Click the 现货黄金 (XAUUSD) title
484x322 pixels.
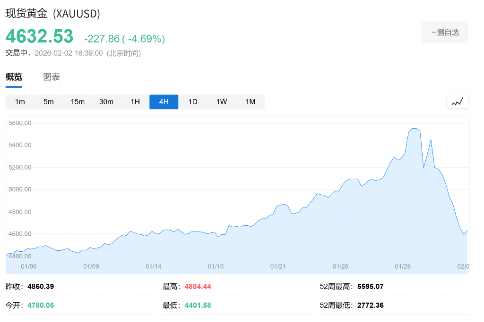(53, 14)
